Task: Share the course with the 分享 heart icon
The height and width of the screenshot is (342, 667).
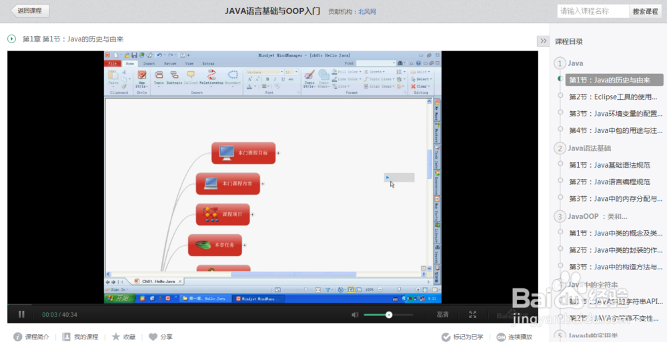Action: click(161, 337)
